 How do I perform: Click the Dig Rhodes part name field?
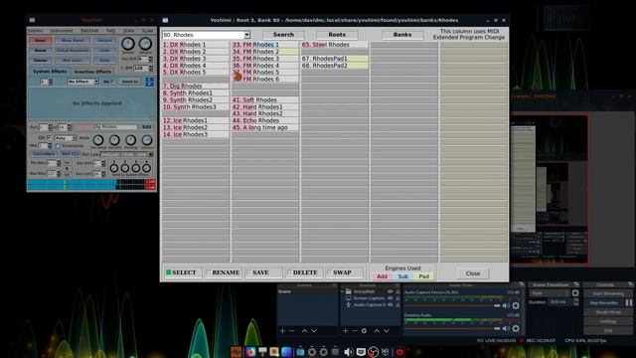pos(105,127)
